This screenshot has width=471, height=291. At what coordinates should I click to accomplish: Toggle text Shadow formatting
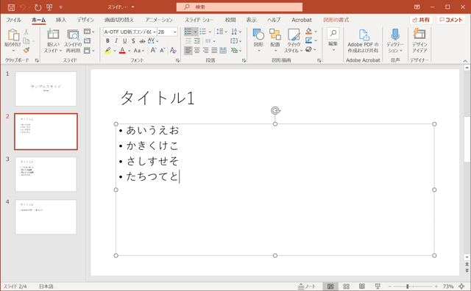point(133,41)
